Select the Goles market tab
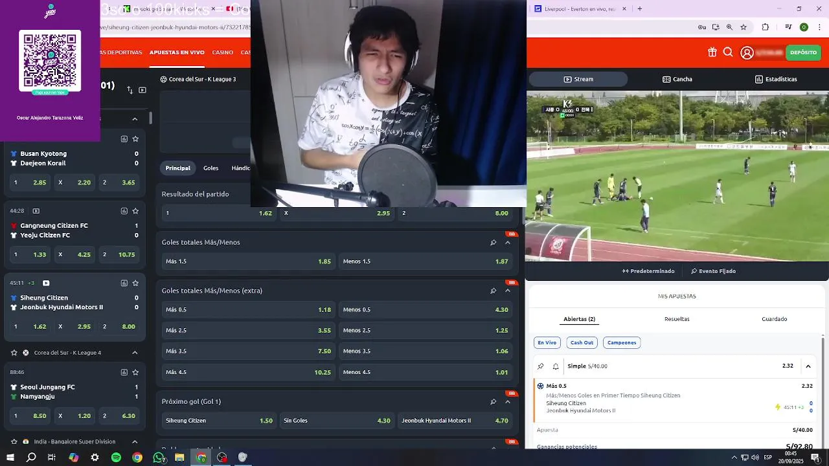The width and height of the screenshot is (829, 466). coord(210,168)
